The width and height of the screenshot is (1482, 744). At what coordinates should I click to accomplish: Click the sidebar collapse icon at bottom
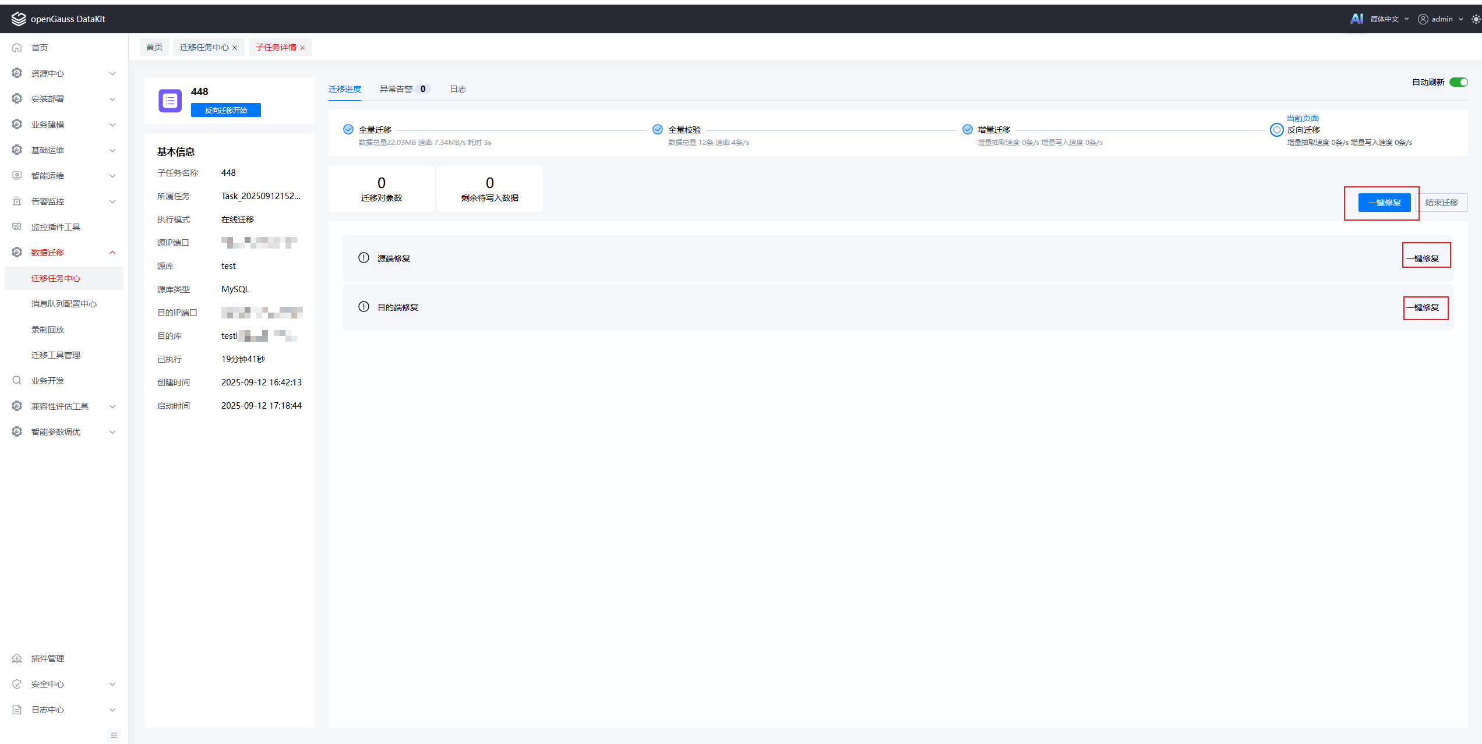tap(114, 735)
